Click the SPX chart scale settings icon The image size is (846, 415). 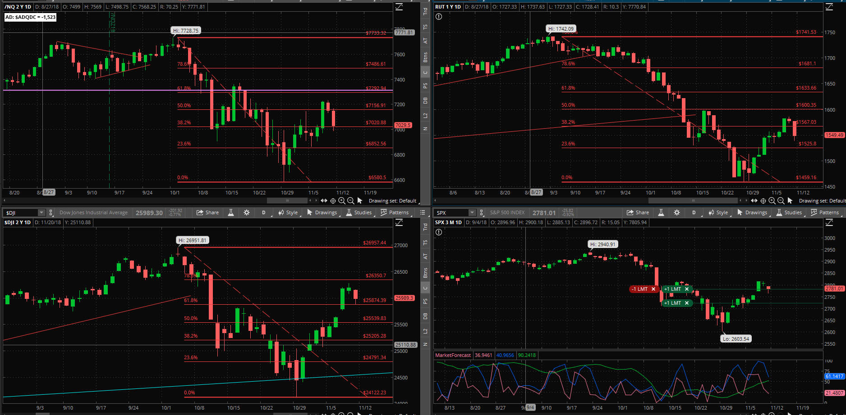pos(829,222)
